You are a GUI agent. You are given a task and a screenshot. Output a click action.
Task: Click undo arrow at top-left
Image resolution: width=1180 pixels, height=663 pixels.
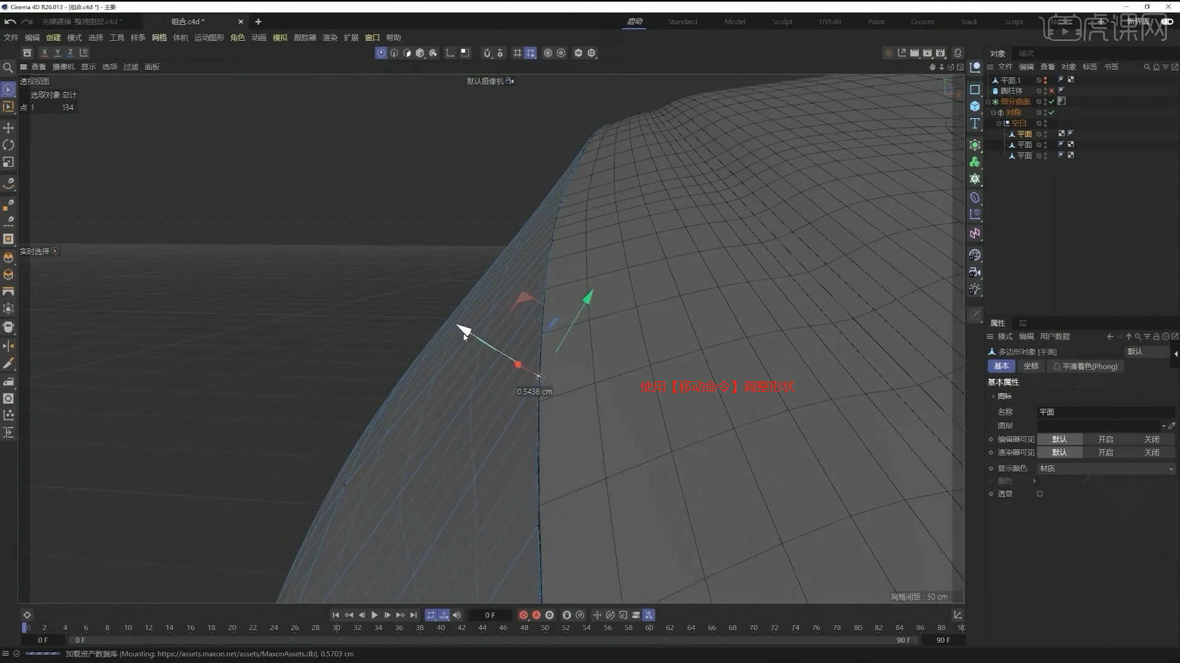[x=10, y=21]
